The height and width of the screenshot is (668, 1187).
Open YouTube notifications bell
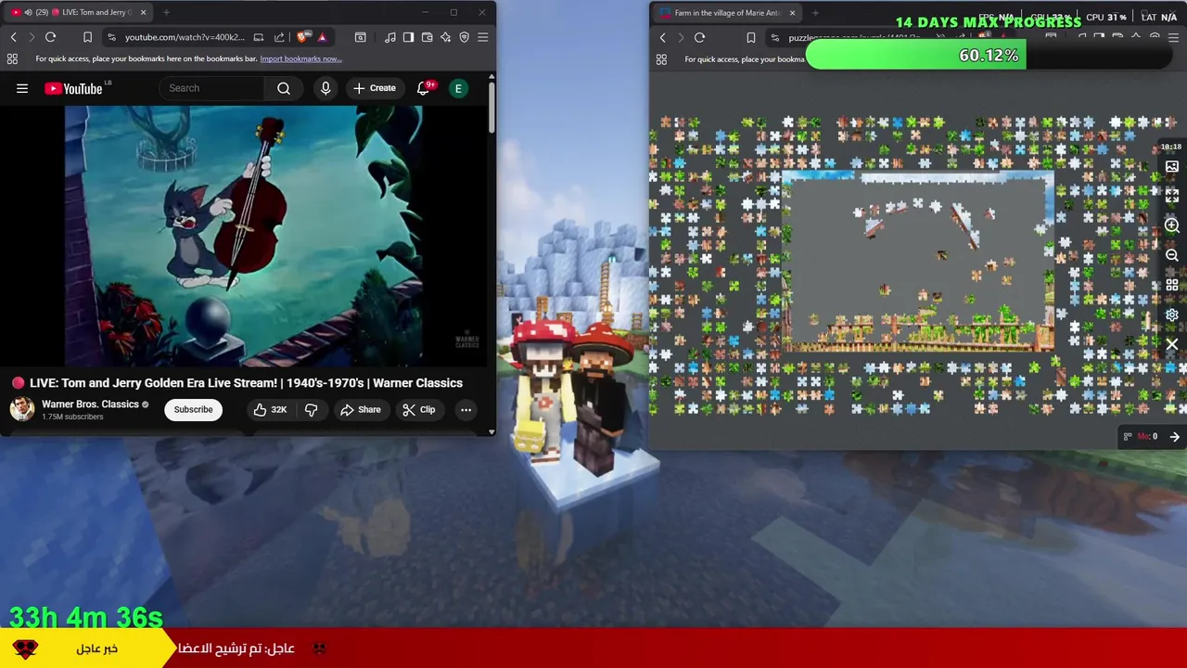click(x=424, y=88)
